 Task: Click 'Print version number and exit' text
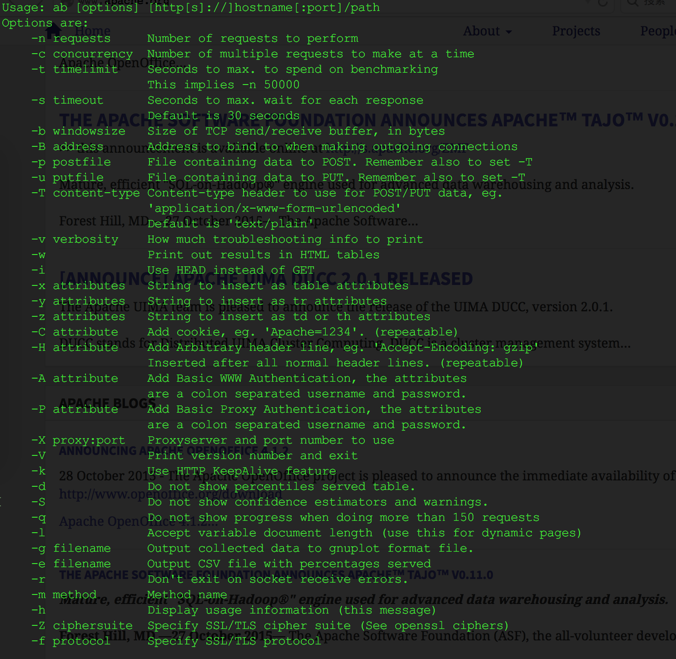point(253,456)
